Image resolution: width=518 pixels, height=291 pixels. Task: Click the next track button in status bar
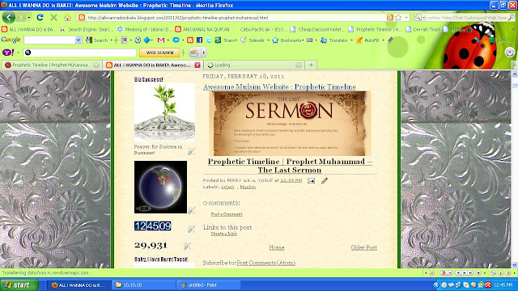pyautogui.click(x=470, y=273)
